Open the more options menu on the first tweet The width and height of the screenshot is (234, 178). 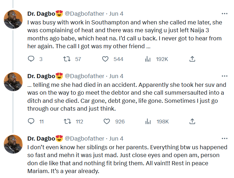tap(224, 13)
